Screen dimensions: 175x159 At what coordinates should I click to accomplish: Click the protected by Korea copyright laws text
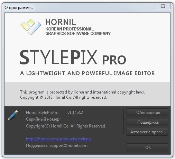click(82, 92)
